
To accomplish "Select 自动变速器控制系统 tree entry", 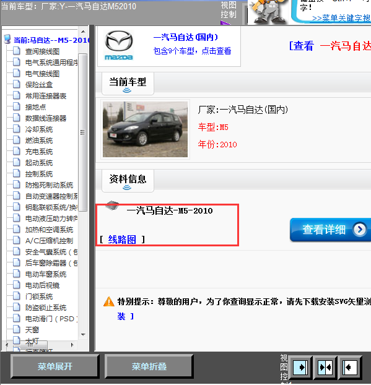I will (x=51, y=196).
